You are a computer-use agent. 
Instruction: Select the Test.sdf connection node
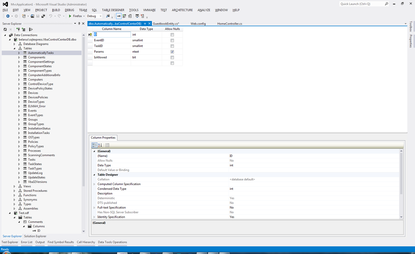[x=24, y=213]
